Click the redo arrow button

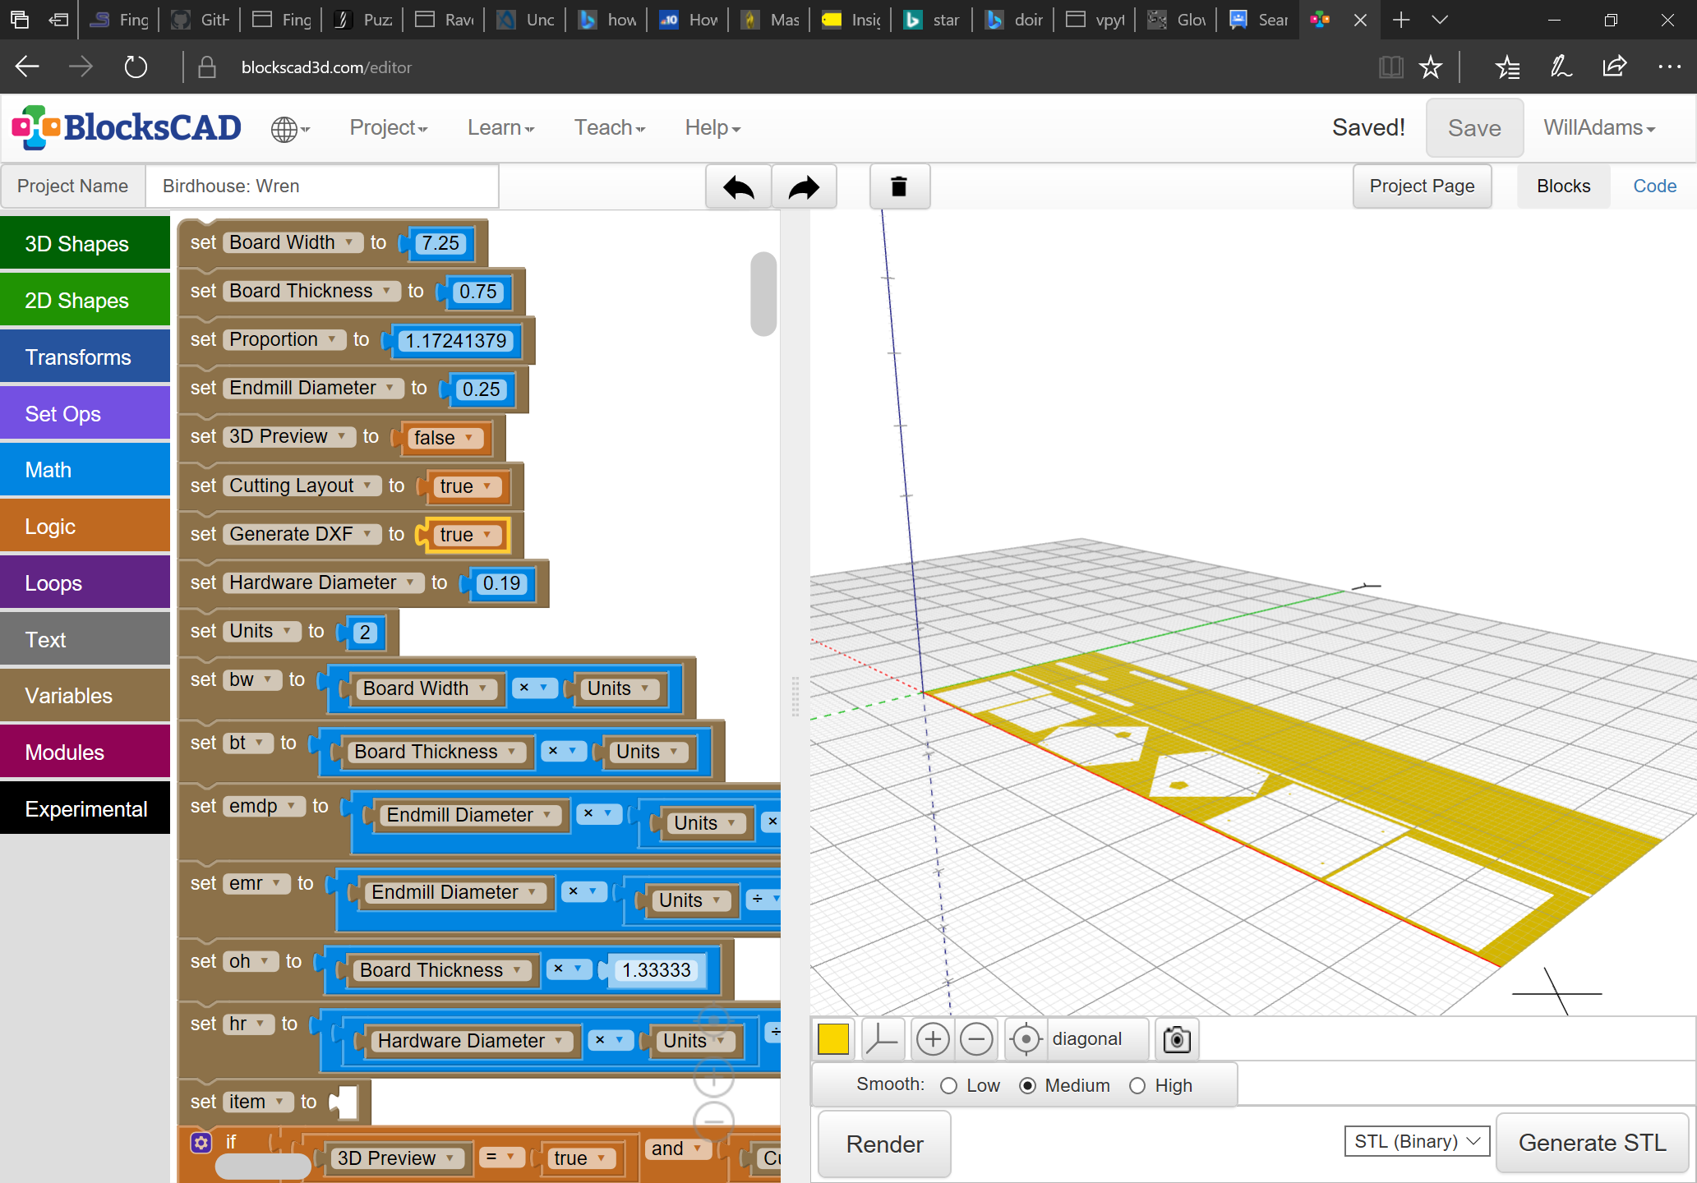tap(804, 187)
